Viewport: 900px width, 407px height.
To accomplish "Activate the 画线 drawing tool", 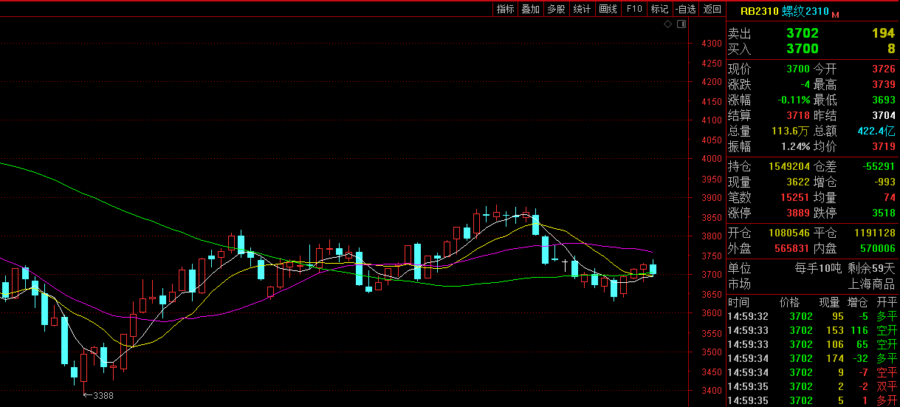I will point(608,9).
